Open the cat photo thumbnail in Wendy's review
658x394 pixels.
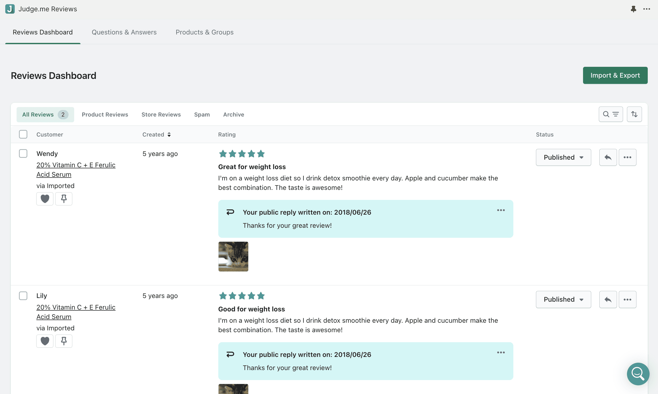233,256
